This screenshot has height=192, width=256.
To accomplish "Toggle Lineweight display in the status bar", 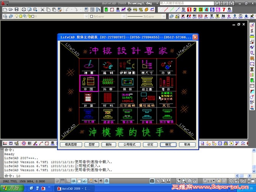I will [x=101, y=181].
